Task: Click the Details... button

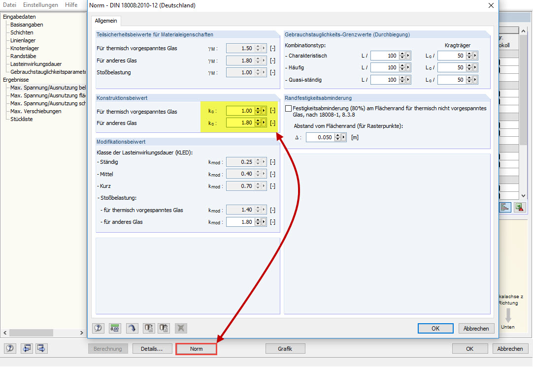Action: pos(152,349)
